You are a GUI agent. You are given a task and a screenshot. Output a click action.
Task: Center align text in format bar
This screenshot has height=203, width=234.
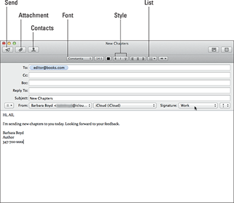click(138, 59)
